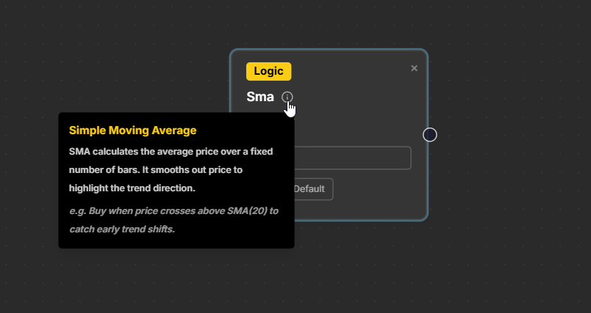Click the SMA description paragraph in tooltip

[171, 169]
